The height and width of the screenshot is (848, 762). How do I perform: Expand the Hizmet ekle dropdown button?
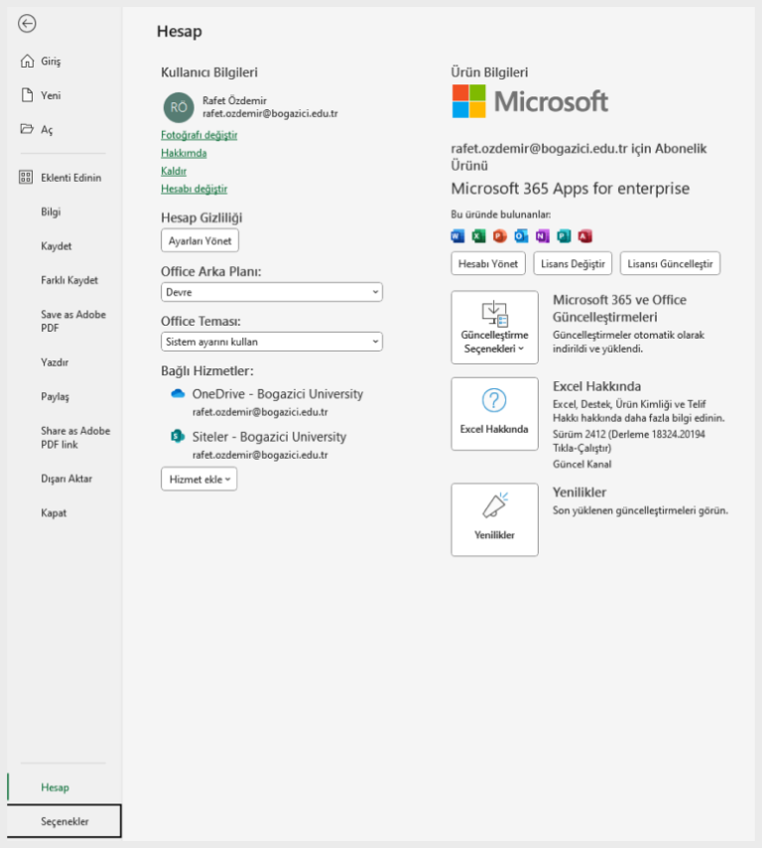pyautogui.click(x=198, y=480)
